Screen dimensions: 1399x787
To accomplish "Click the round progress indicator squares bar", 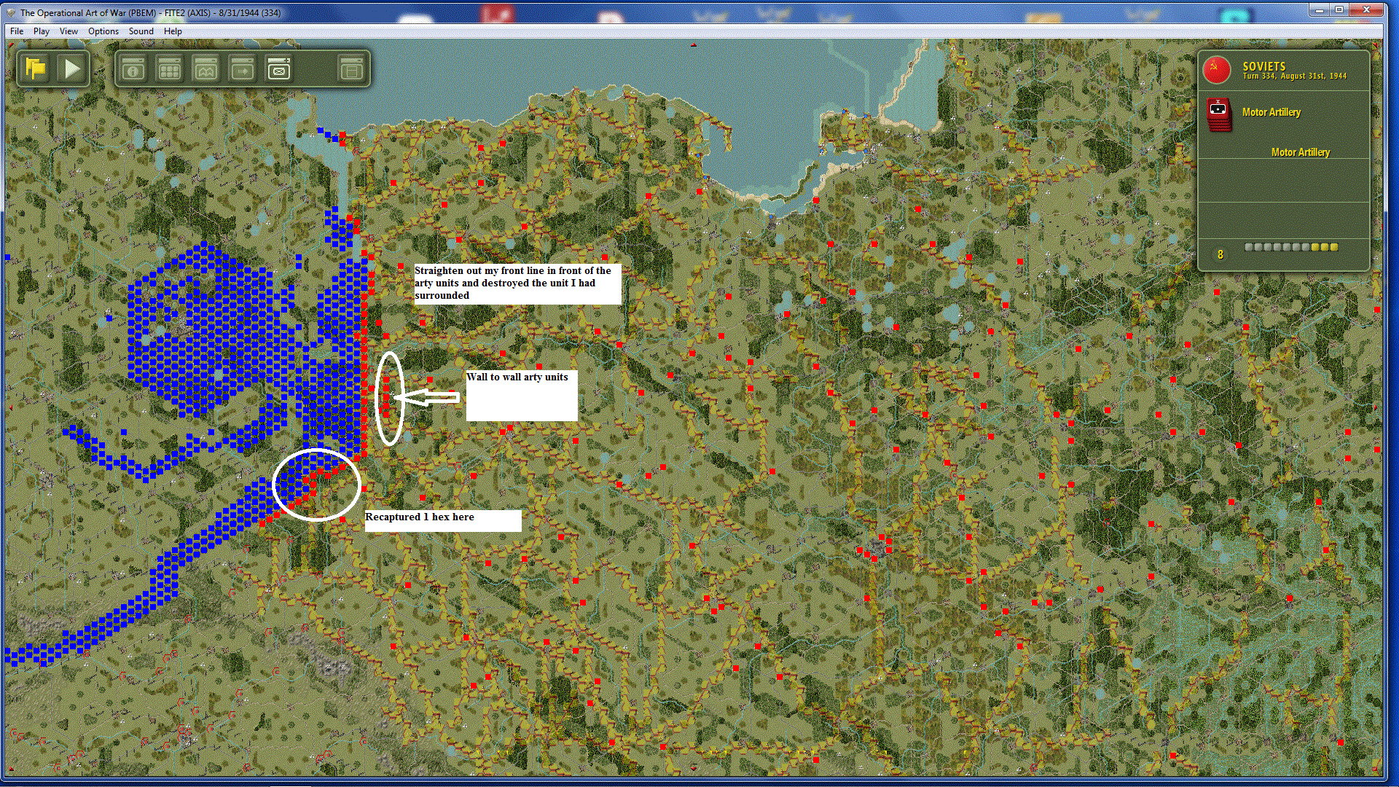I will click(x=1291, y=247).
